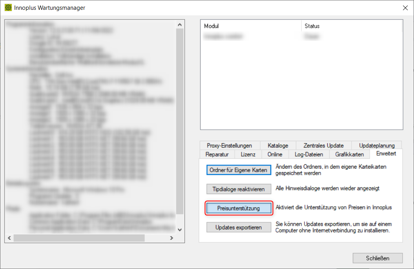Screen dimensions: 414x269
Task: Click the info panel scroll-up arrow
Action: (180, 25)
